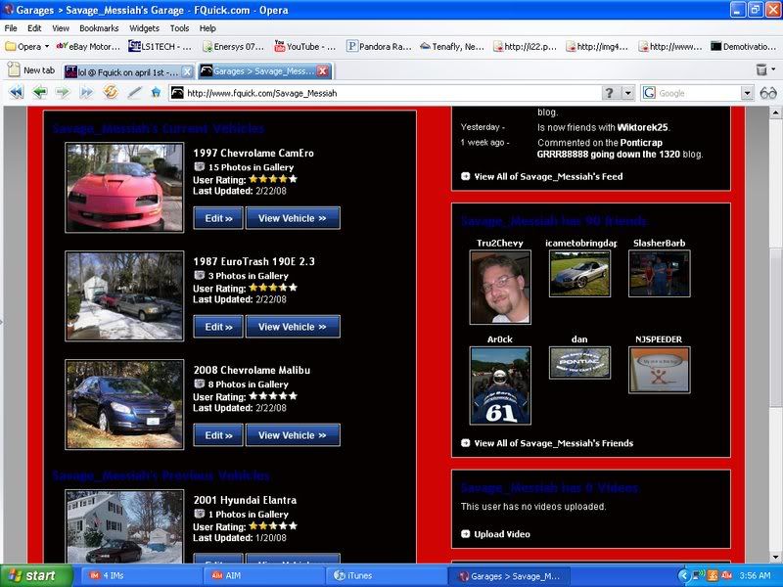Screen dimensions: 783x587
Task: Click arrow icon beside View All Feed
Action: [x=466, y=176]
